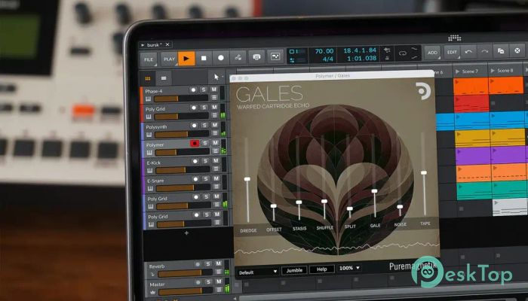Close the bursk project tab
This screenshot has width=528, height=301.
click(x=167, y=44)
